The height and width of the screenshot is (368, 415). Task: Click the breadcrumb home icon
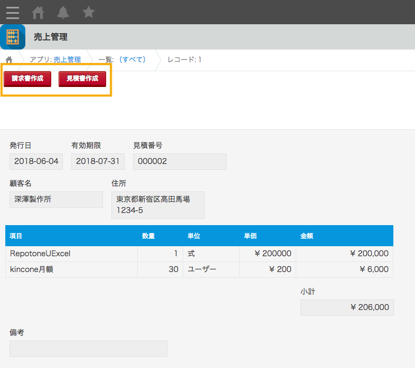point(9,60)
